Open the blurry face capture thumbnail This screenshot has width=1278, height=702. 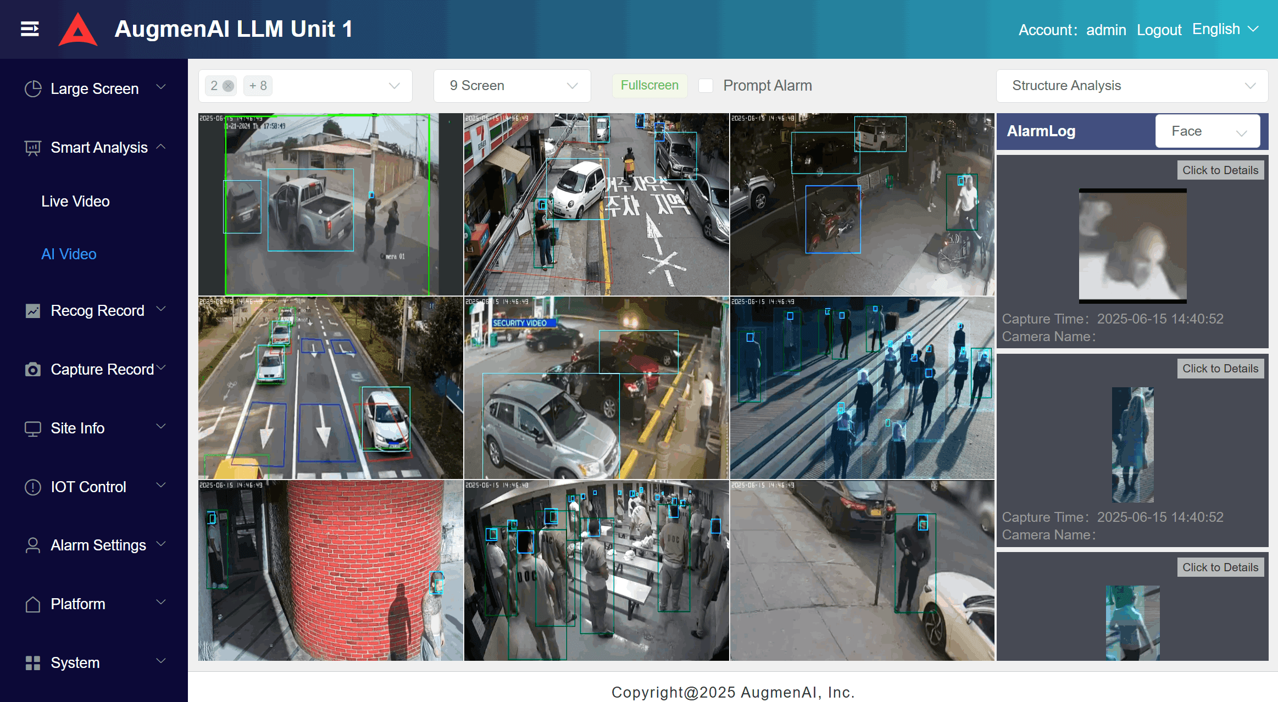click(x=1132, y=246)
